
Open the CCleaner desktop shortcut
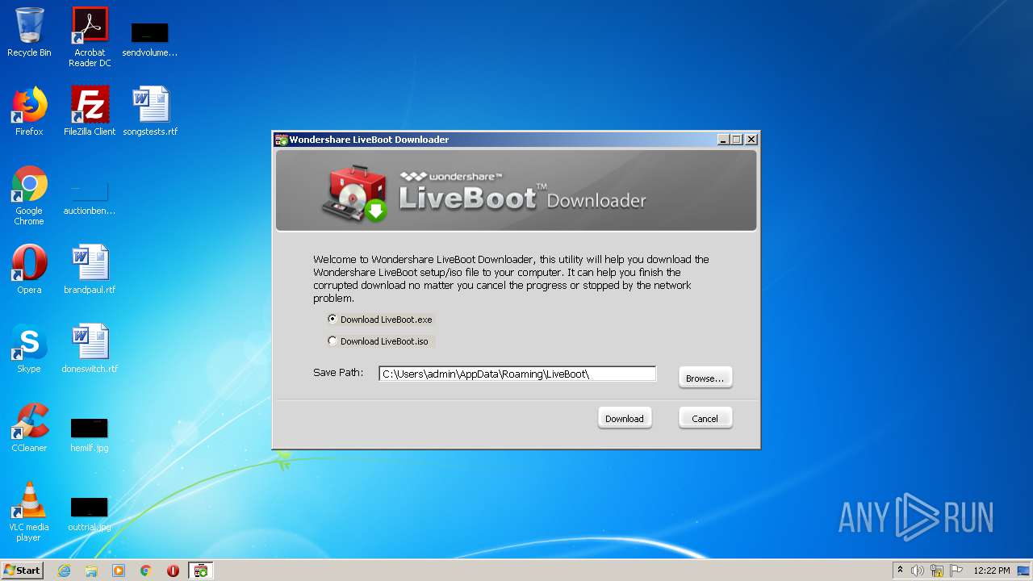tap(29, 428)
